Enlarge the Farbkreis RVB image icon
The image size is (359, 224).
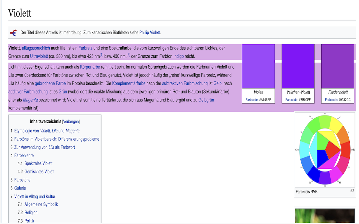[x=352, y=191]
